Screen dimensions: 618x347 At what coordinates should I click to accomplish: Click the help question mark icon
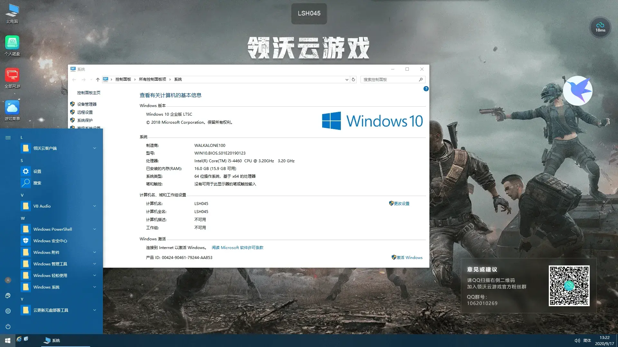tap(426, 89)
